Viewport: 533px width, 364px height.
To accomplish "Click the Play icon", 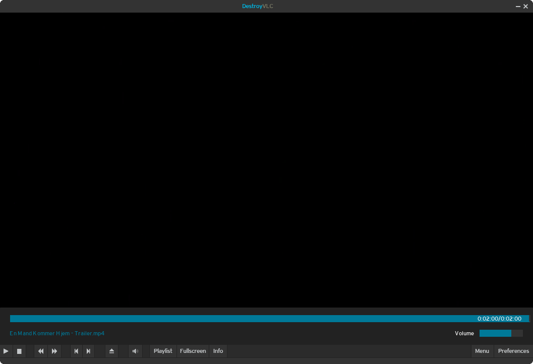I will click(6, 351).
